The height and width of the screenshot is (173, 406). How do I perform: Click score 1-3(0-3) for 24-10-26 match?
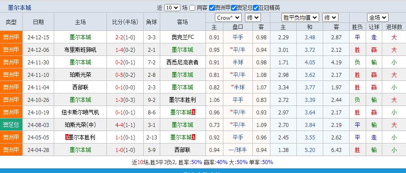pos(125,100)
